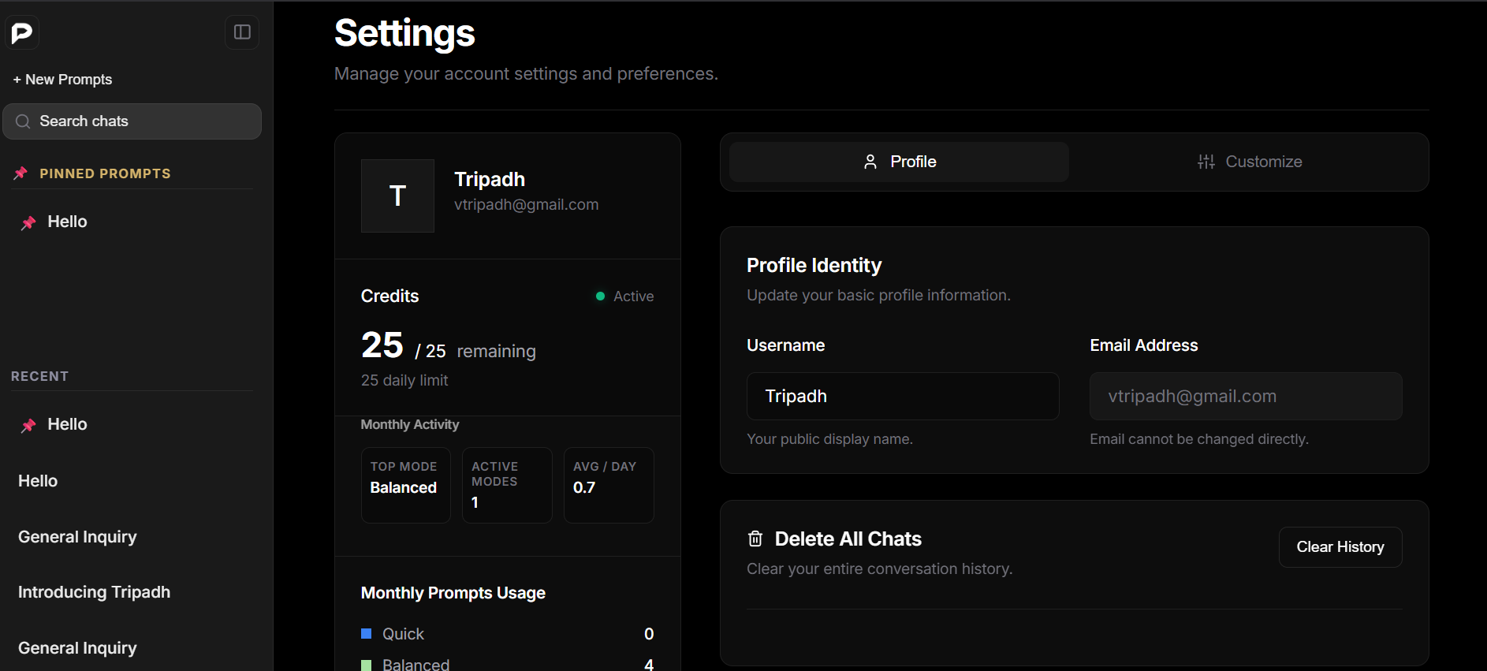Open the Introducing Tripadh chat
The image size is (1487, 671).
(x=94, y=592)
